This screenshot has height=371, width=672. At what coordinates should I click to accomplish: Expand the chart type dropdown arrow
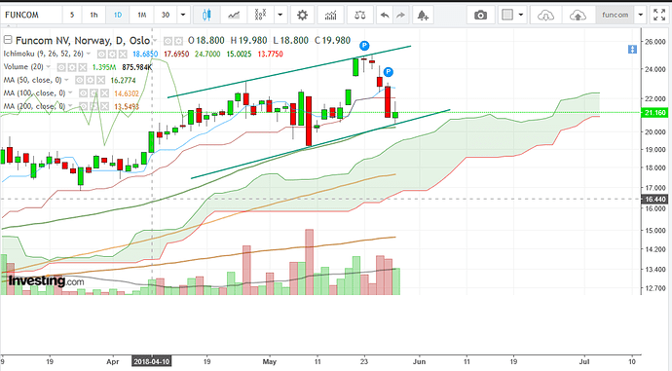pos(280,15)
